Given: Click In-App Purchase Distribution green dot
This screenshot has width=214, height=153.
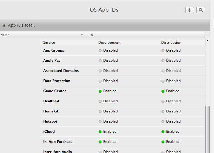Looking at the screenshot, I should (163, 142).
